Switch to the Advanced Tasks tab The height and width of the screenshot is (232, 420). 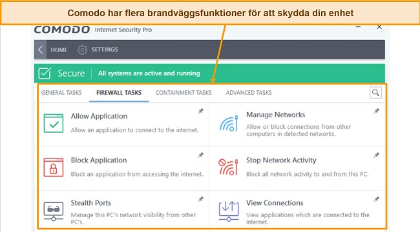(249, 93)
